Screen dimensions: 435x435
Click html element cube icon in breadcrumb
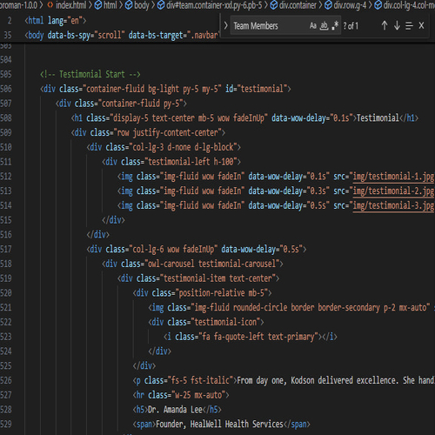point(98,5)
